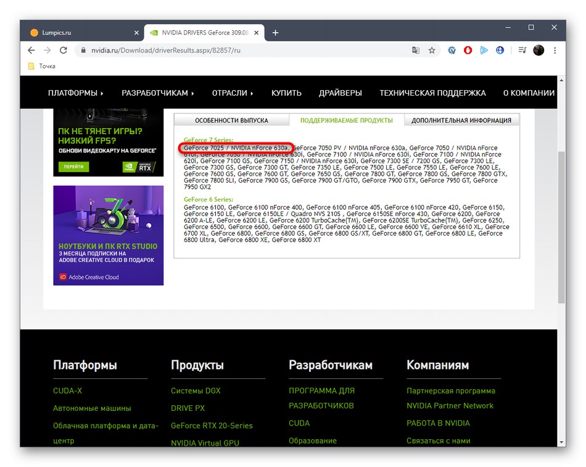Bookmark this page with the star icon

[432, 50]
